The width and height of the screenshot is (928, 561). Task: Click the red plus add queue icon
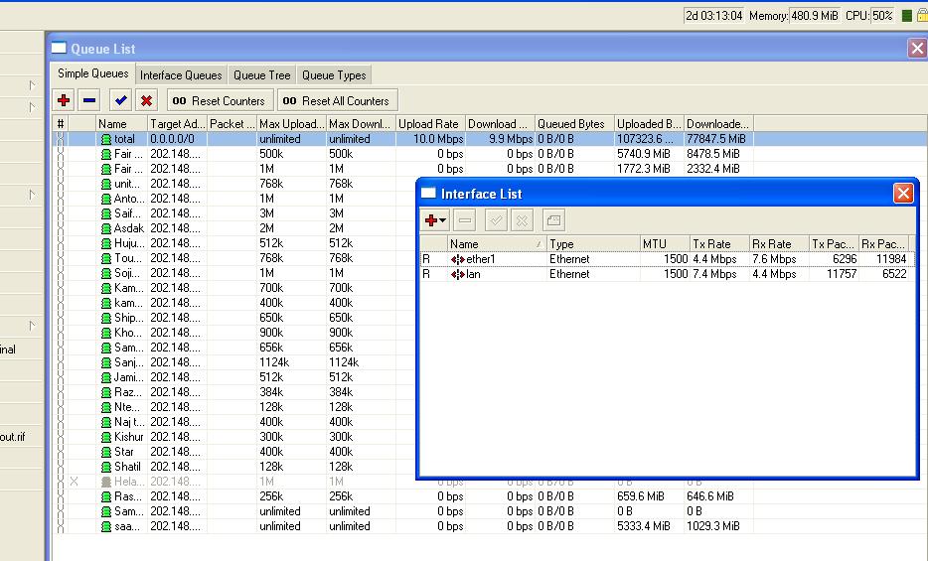(64, 100)
